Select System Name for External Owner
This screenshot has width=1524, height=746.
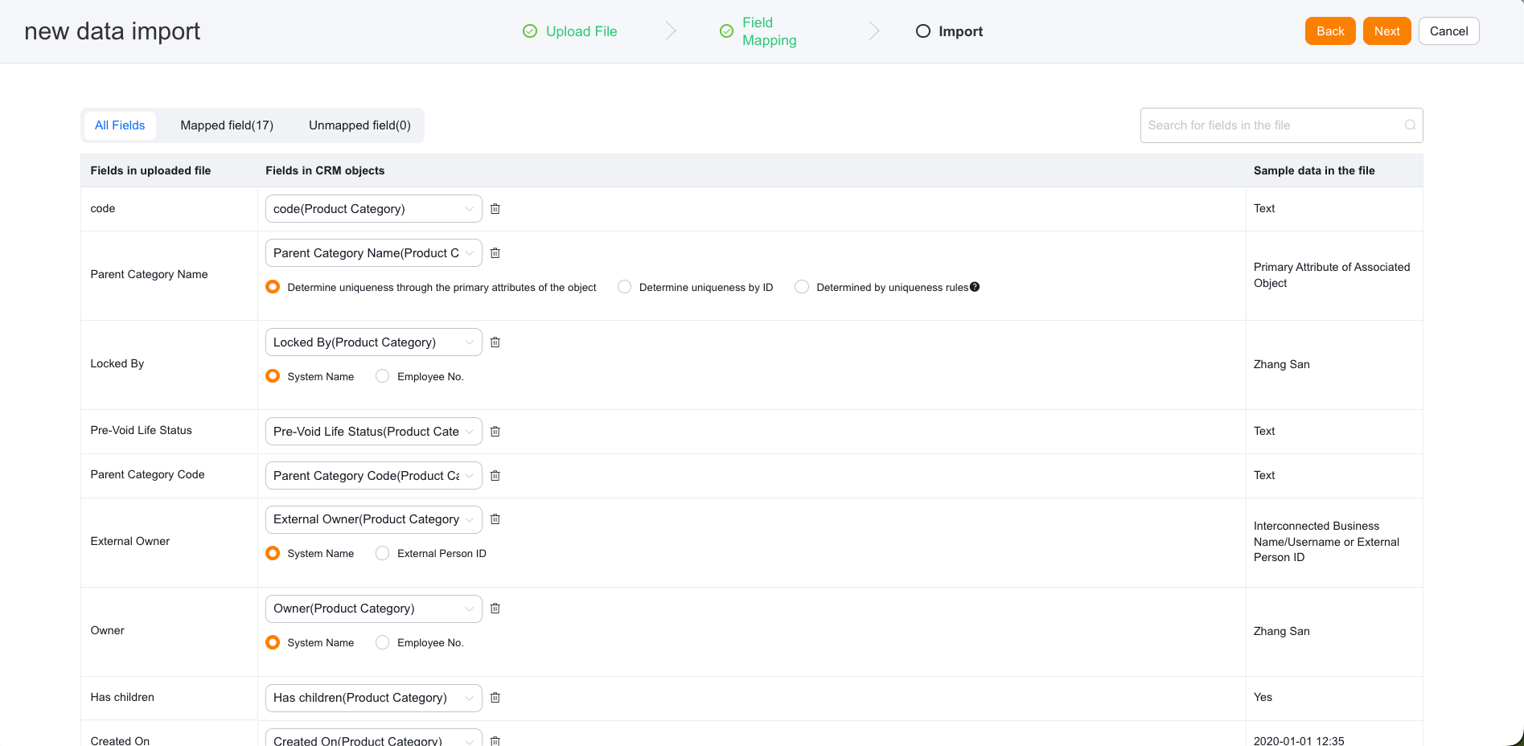[x=273, y=553]
